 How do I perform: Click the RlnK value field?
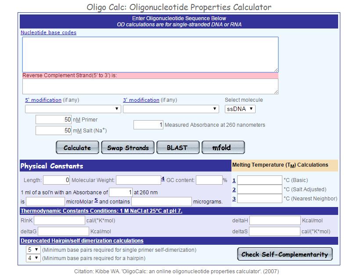pos(59,221)
